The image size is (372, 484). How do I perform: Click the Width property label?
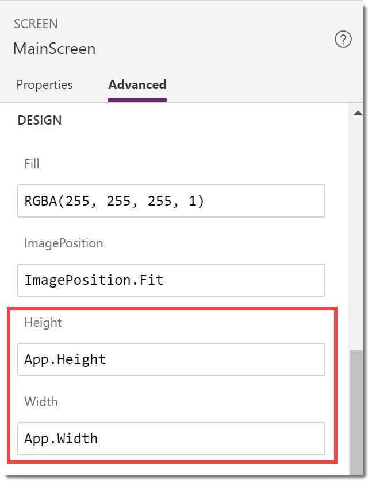pyautogui.click(x=41, y=401)
